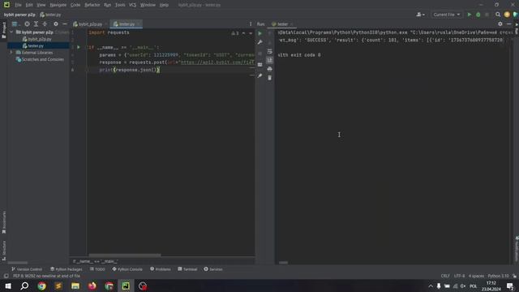
Task: Clear all console output with trash icon
Action: (x=269, y=78)
